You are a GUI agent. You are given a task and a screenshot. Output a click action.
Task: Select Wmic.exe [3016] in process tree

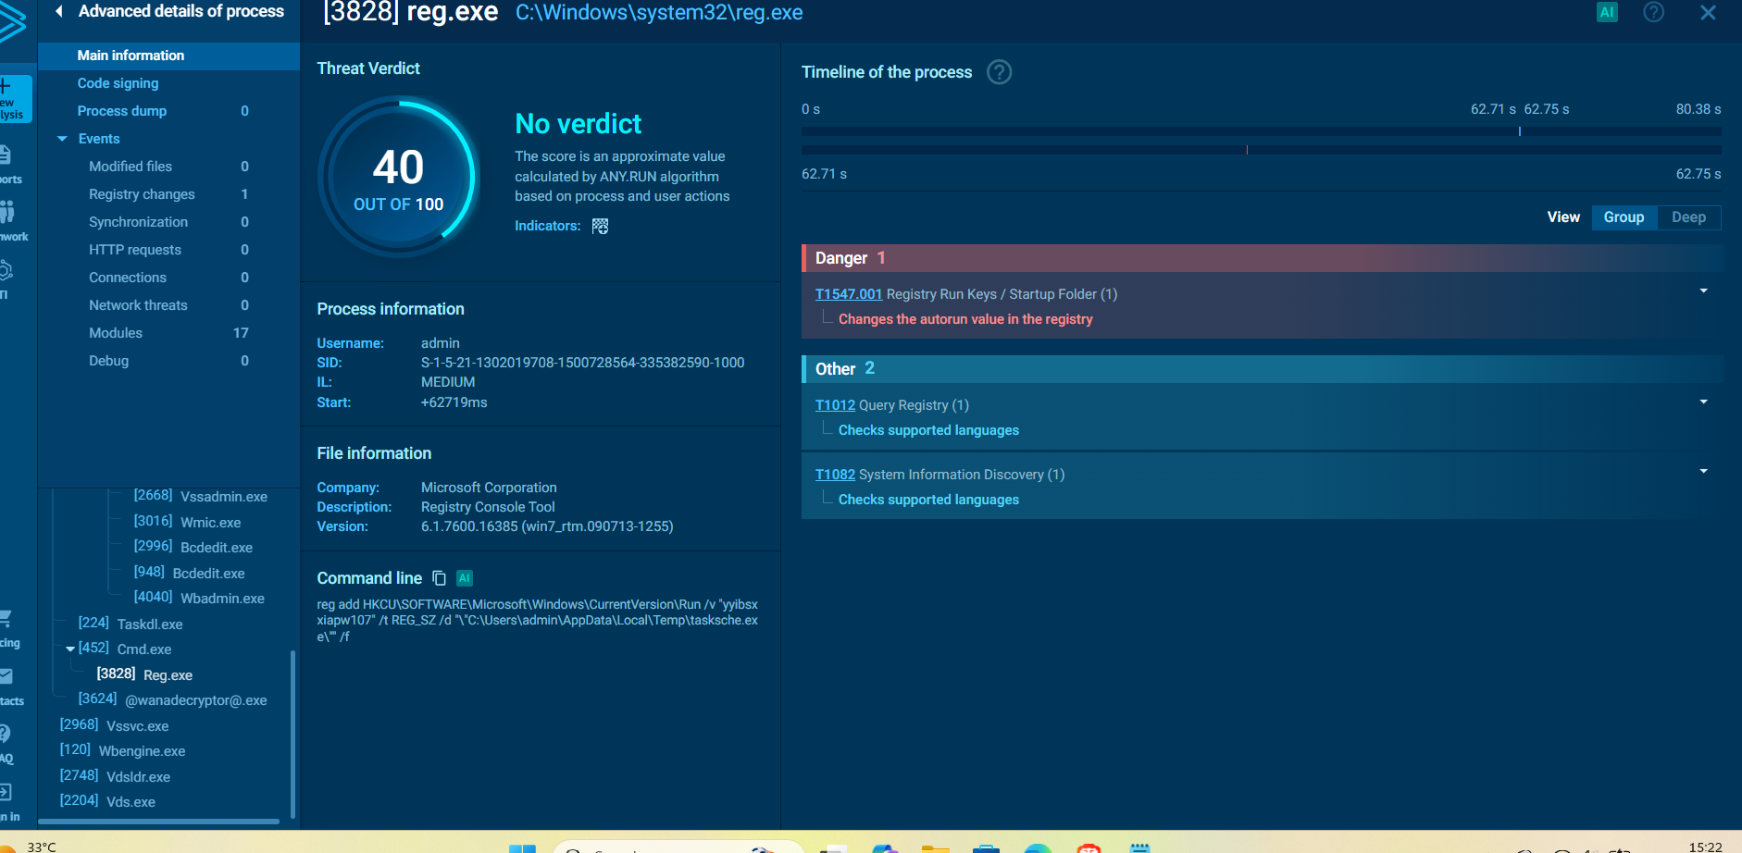[187, 522]
